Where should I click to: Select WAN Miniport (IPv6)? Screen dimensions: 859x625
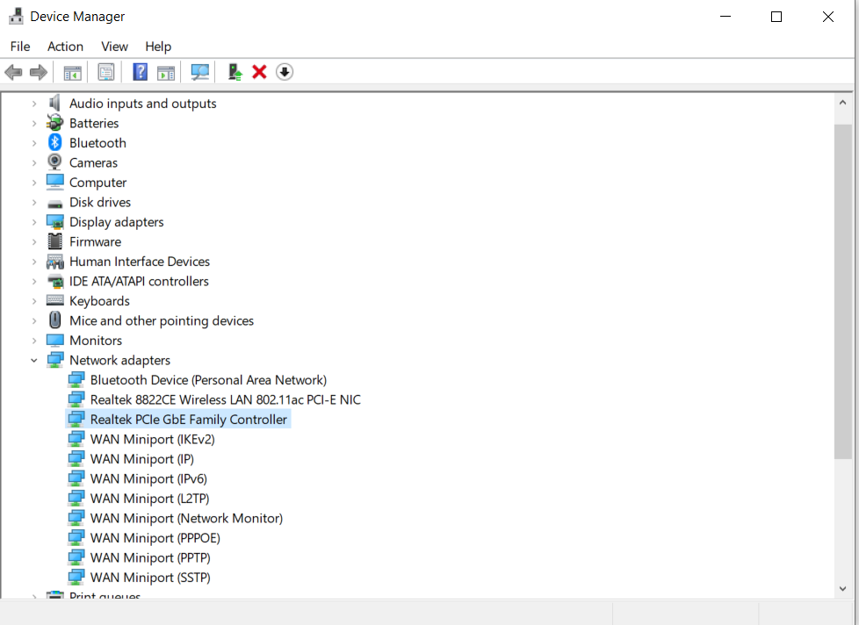point(148,478)
